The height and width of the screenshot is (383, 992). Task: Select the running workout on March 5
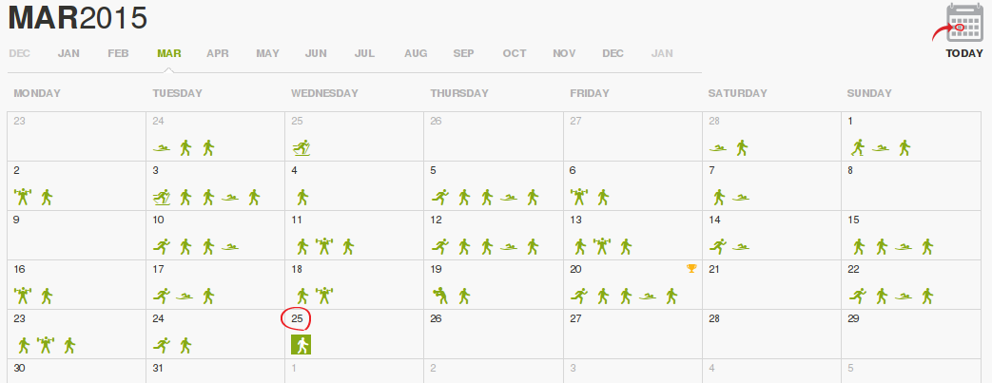(x=440, y=197)
